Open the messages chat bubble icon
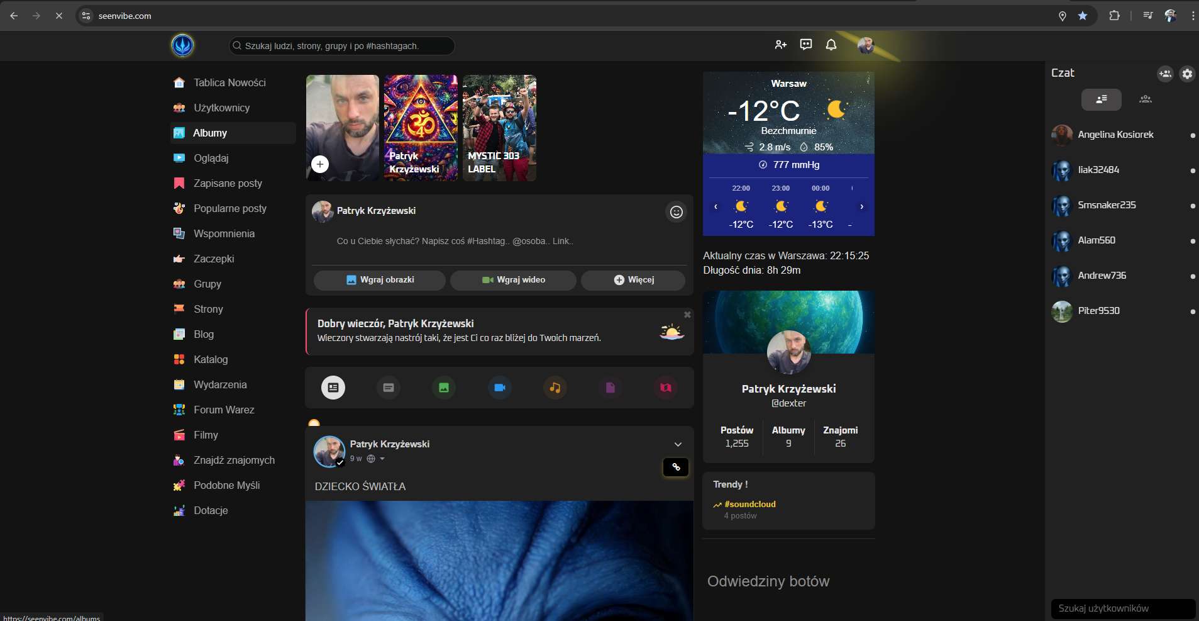The width and height of the screenshot is (1199, 621). [x=805, y=45]
